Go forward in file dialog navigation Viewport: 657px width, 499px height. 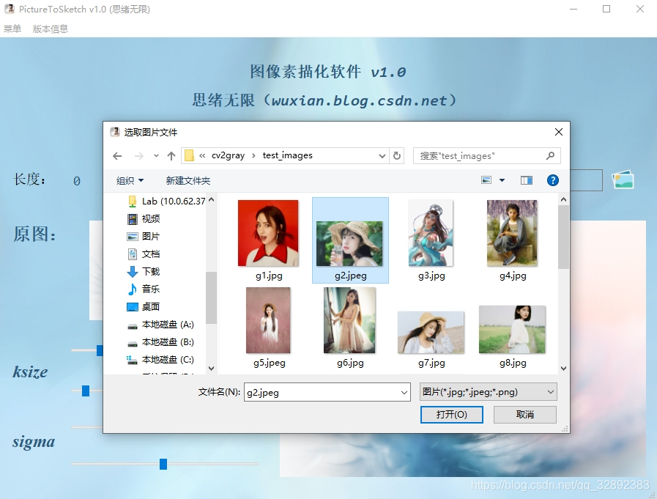click(138, 156)
